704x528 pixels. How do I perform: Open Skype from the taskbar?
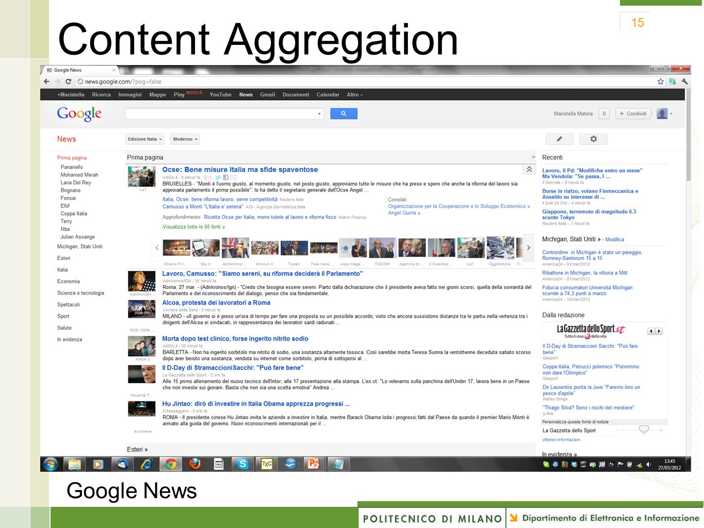tap(242, 464)
